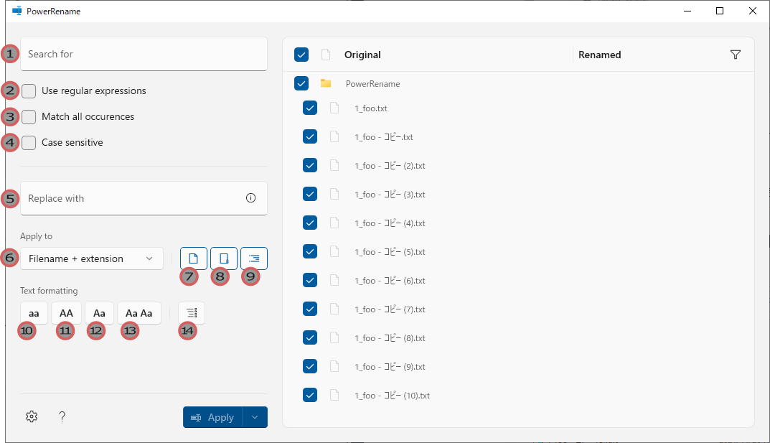Uncheck the '1_foo - コピー (3).txt' checkbox
The height and width of the screenshot is (443, 770).
[x=310, y=194]
